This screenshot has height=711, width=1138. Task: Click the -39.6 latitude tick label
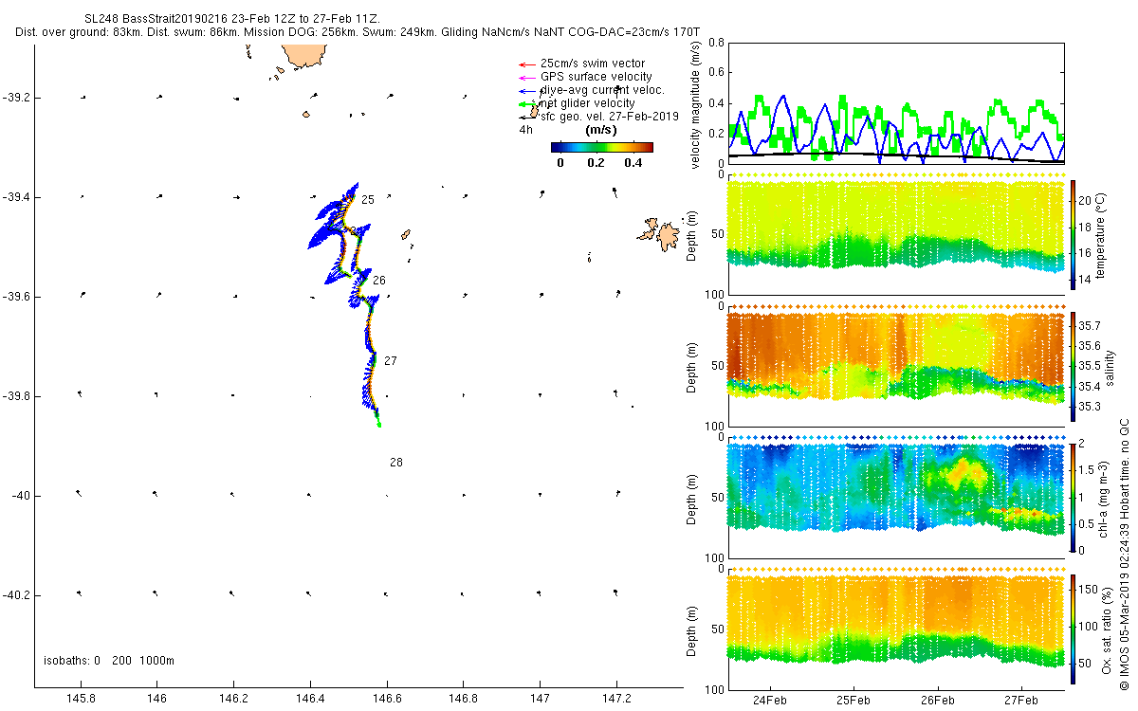[x=16, y=297]
